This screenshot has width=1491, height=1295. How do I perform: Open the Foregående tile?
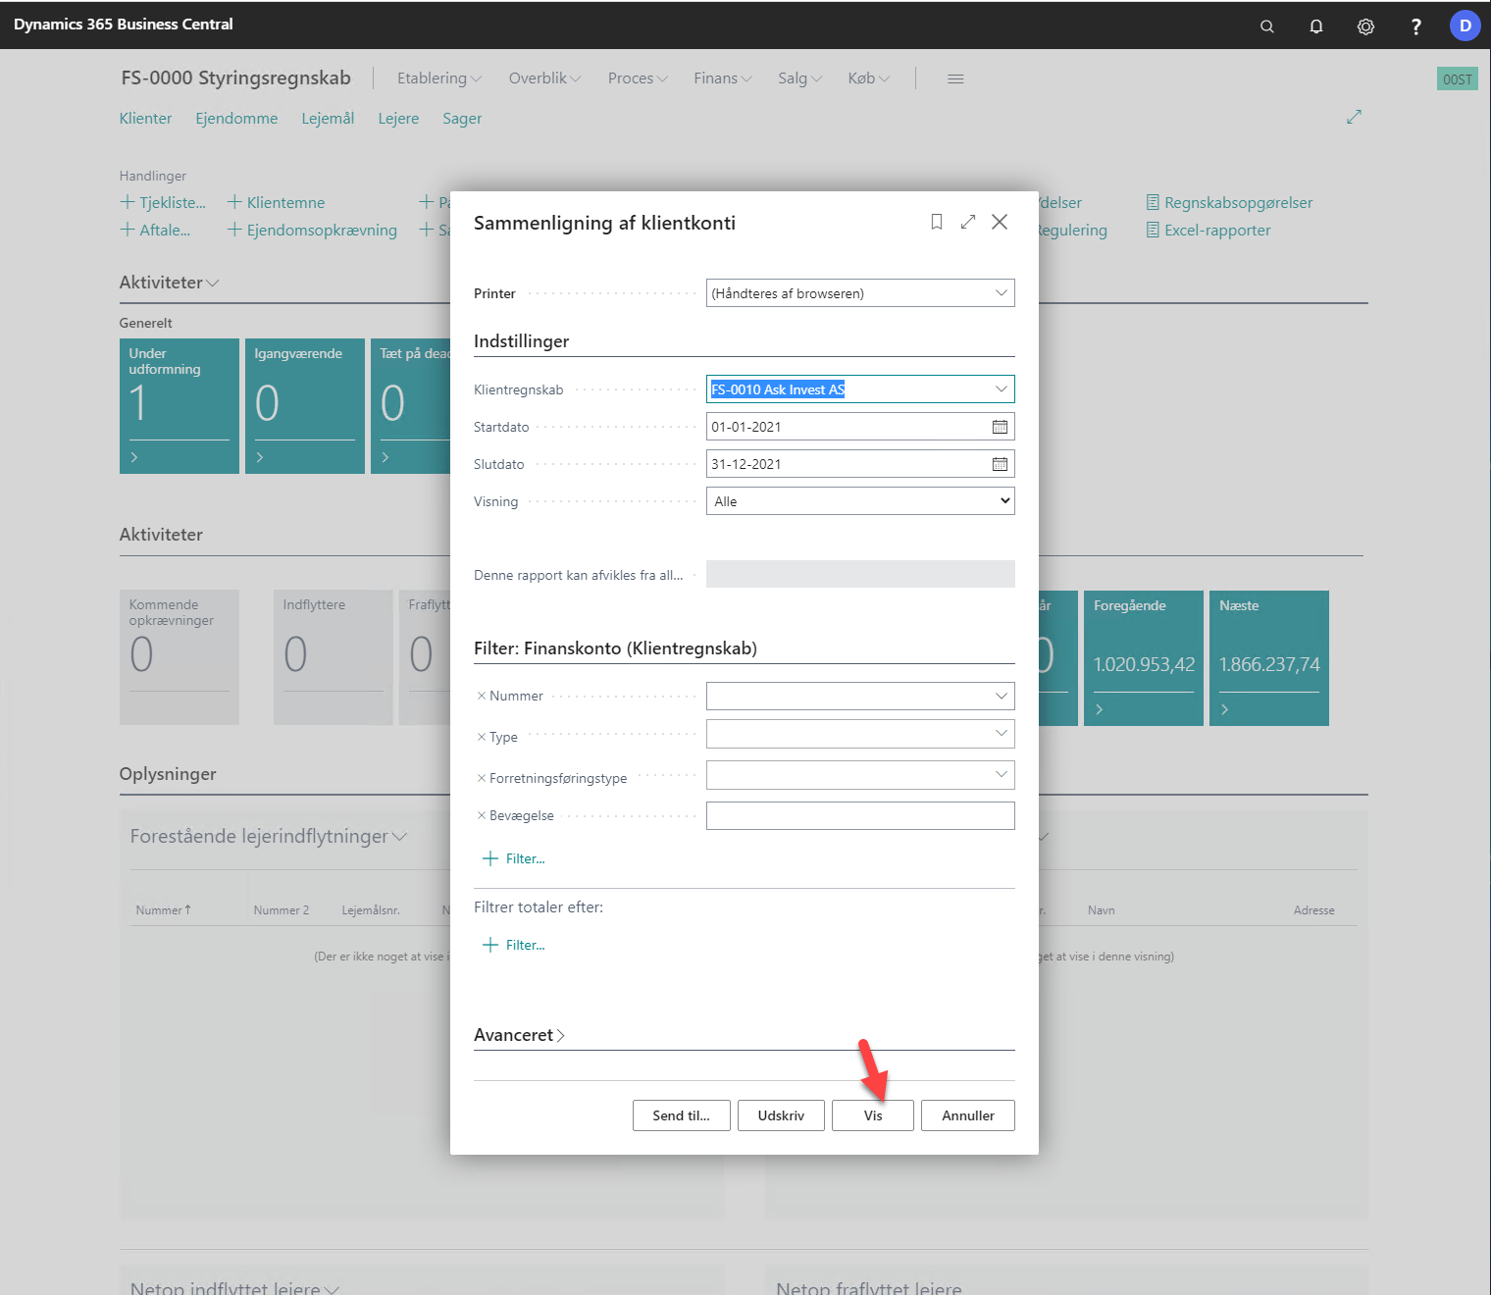click(x=1144, y=658)
